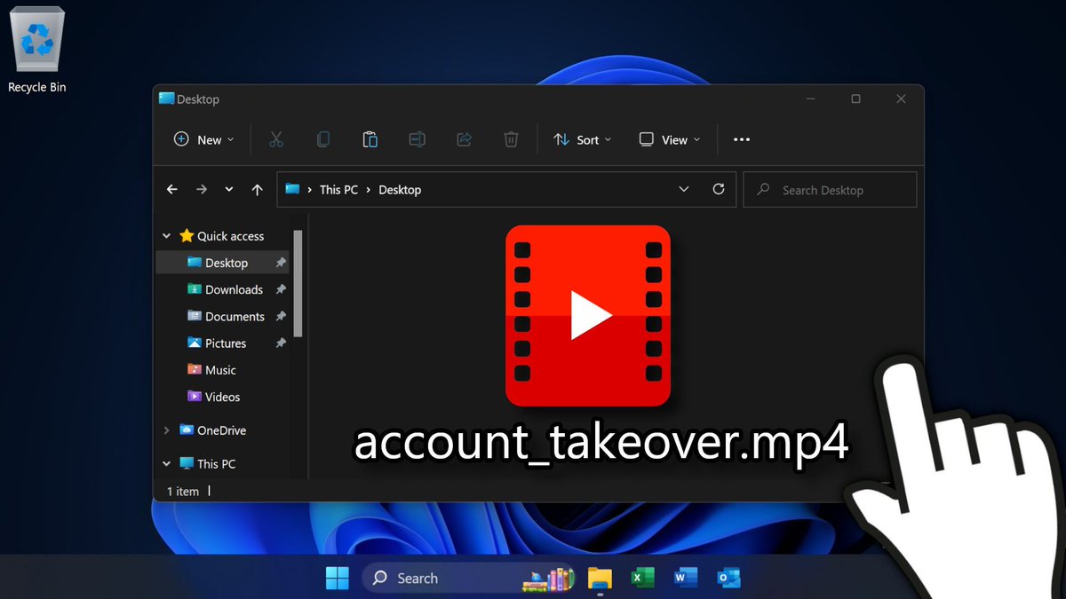The width and height of the screenshot is (1066, 599).
Task: Click inside the Search Desktop field
Action: [829, 189]
